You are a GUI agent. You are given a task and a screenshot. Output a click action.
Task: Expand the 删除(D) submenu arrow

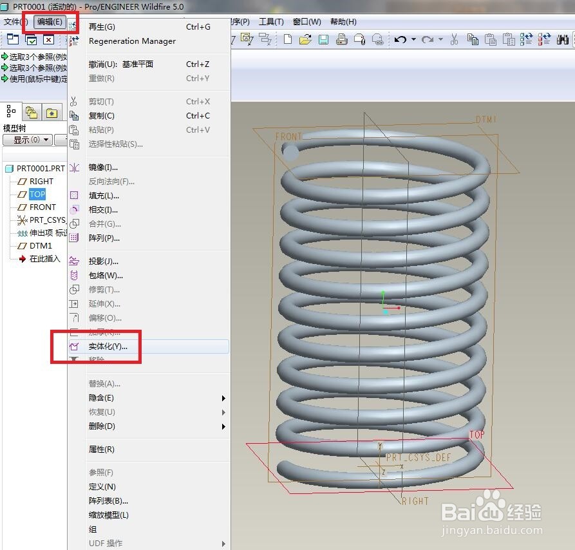pos(223,426)
